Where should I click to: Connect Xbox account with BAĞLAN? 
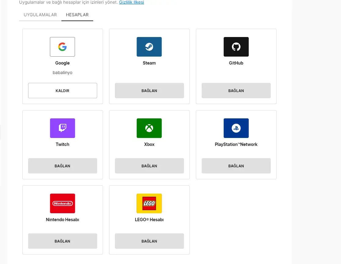(149, 166)
